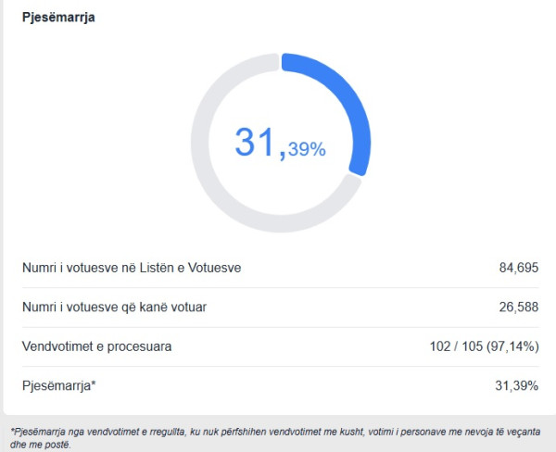
Task: Click the footnote's last line, dhe me postë
Action: 40,444
